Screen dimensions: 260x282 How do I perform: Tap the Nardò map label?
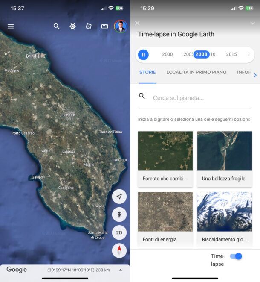(x=46, y=151)
